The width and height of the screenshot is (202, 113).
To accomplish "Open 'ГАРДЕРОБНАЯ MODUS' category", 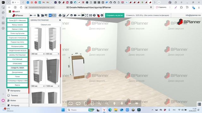I will pos(17,51).
